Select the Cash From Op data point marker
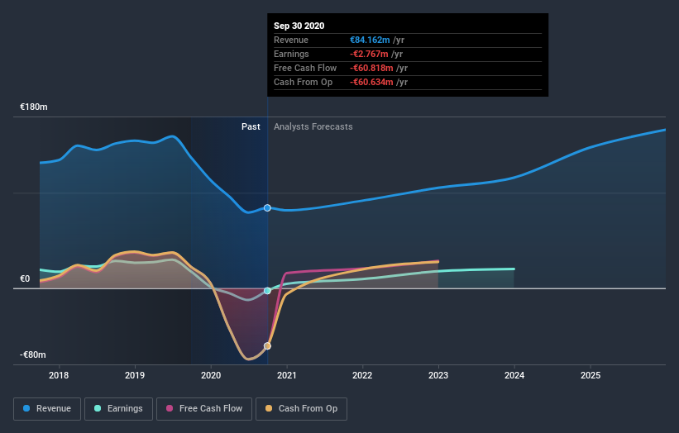This screenshot has width=679, height=433. (x=267, y=346)
